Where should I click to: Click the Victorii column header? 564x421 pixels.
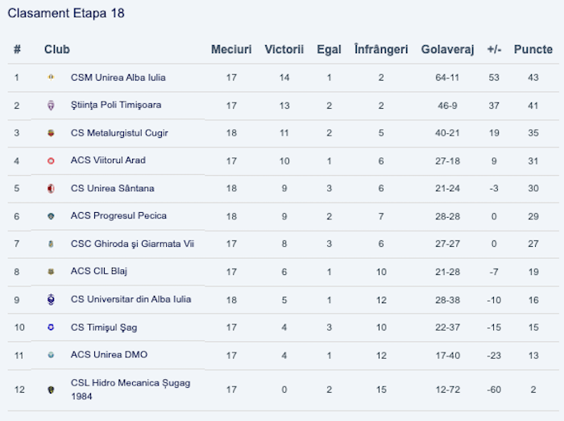(x=284, y=49)
